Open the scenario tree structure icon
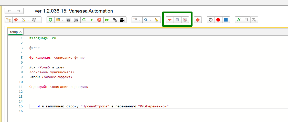288x122 pixels. click(8, 20)
